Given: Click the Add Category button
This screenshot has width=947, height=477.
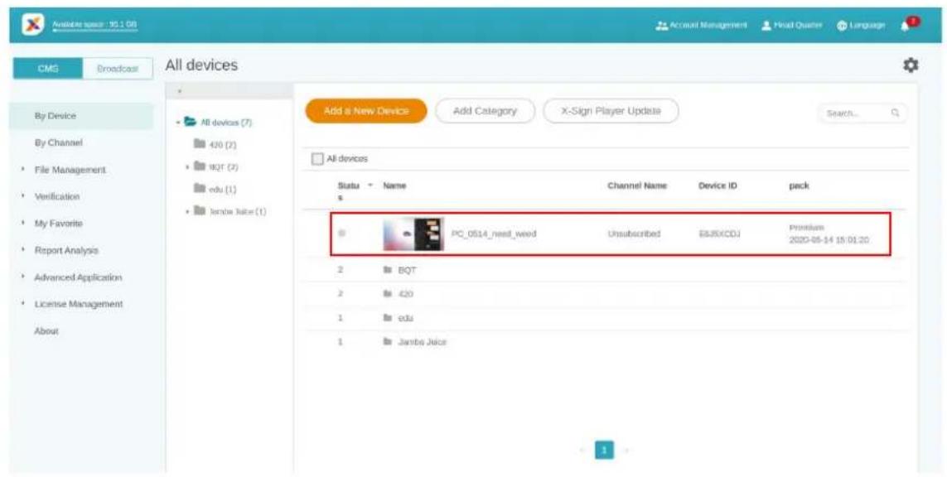Looking at the screenshot, I should pyautogui.click(x=485, y=111).
